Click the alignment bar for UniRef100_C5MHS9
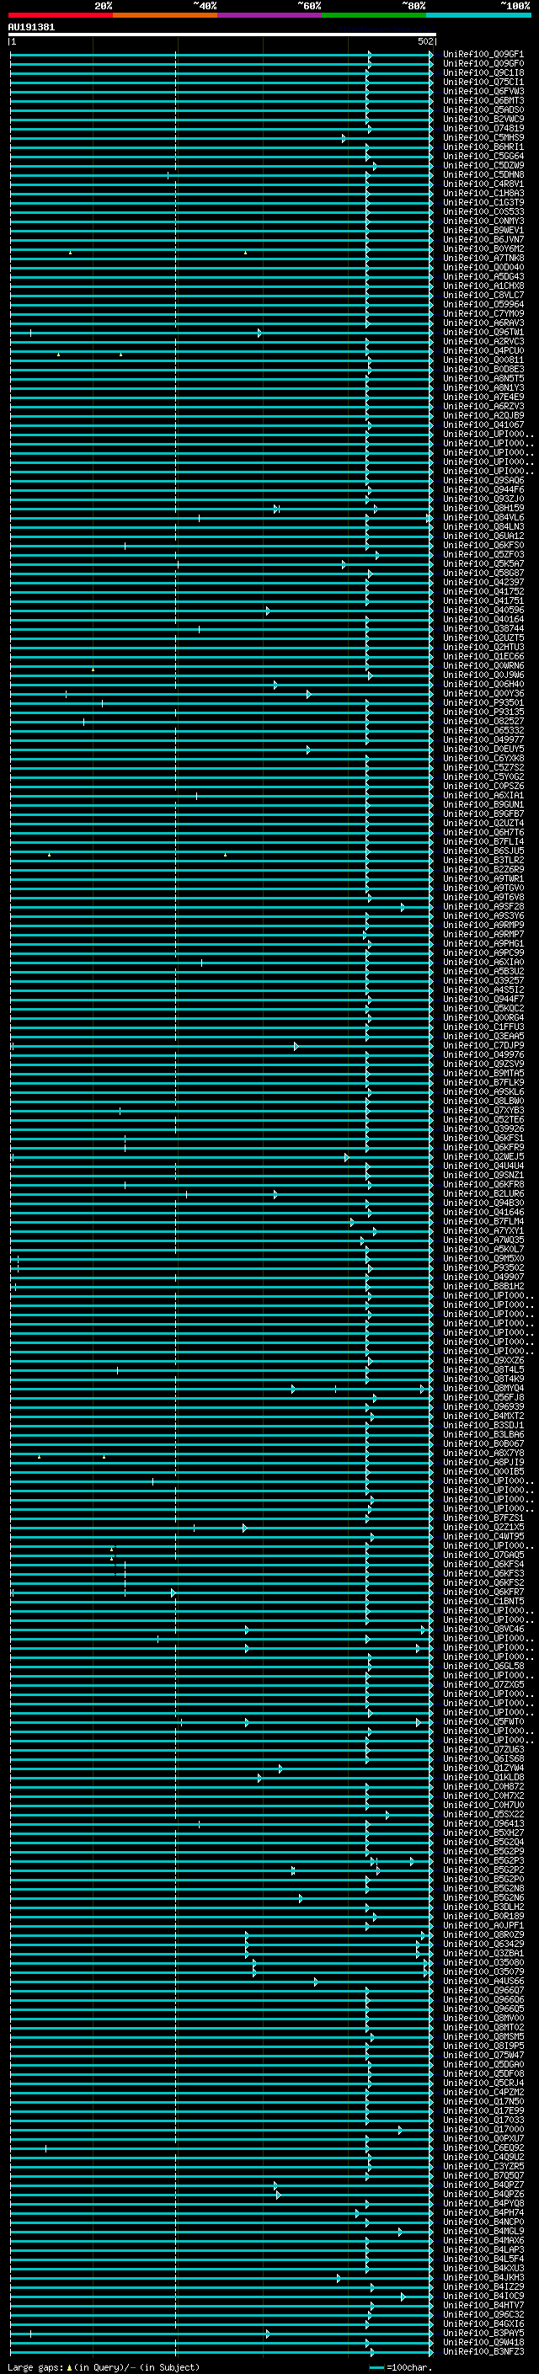The width and height of the screenshot is (539, 2374). click(x=221, y=138)
